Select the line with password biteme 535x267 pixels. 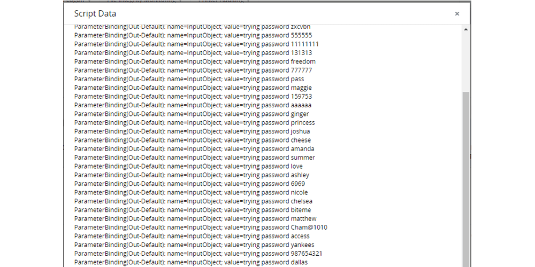click(x=193, y=210)
